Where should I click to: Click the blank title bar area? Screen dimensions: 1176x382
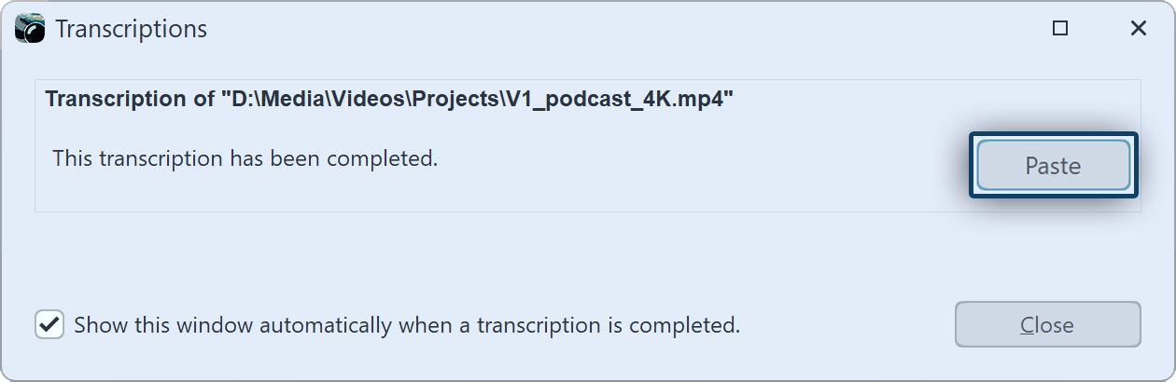[607, 29]
